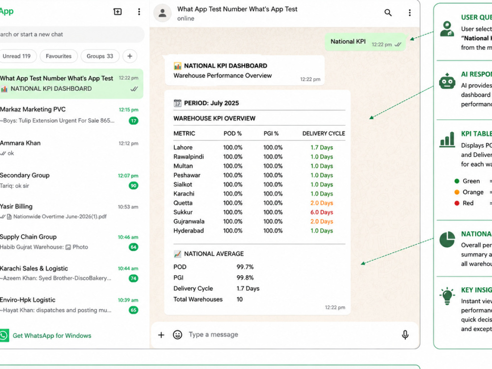This screenshot has height=369, width=492.
Task: Open the chat header three-dot menu
Action: tap(409, 13)
